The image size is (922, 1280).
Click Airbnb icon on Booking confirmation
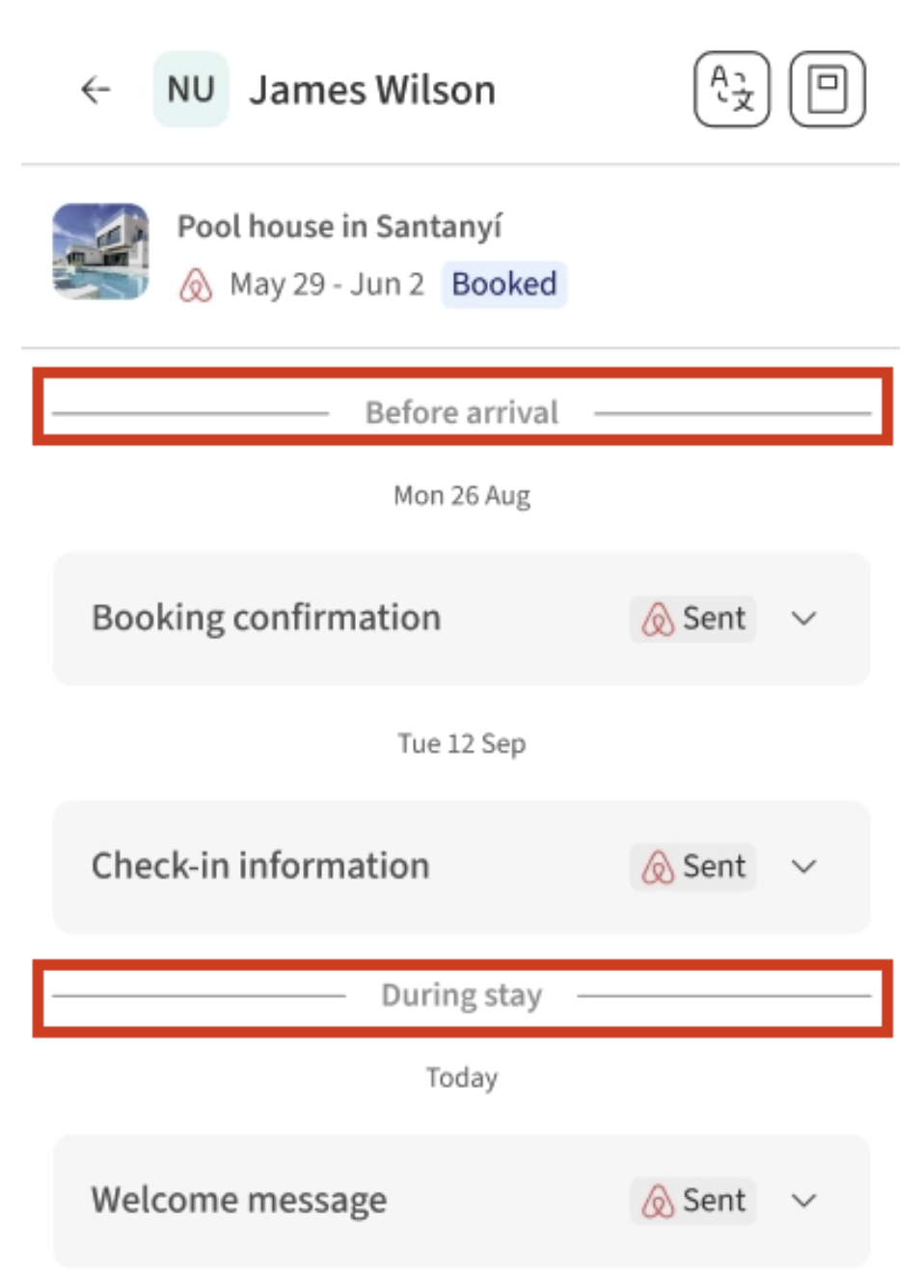pyautogui.click(x=658, y=619)
